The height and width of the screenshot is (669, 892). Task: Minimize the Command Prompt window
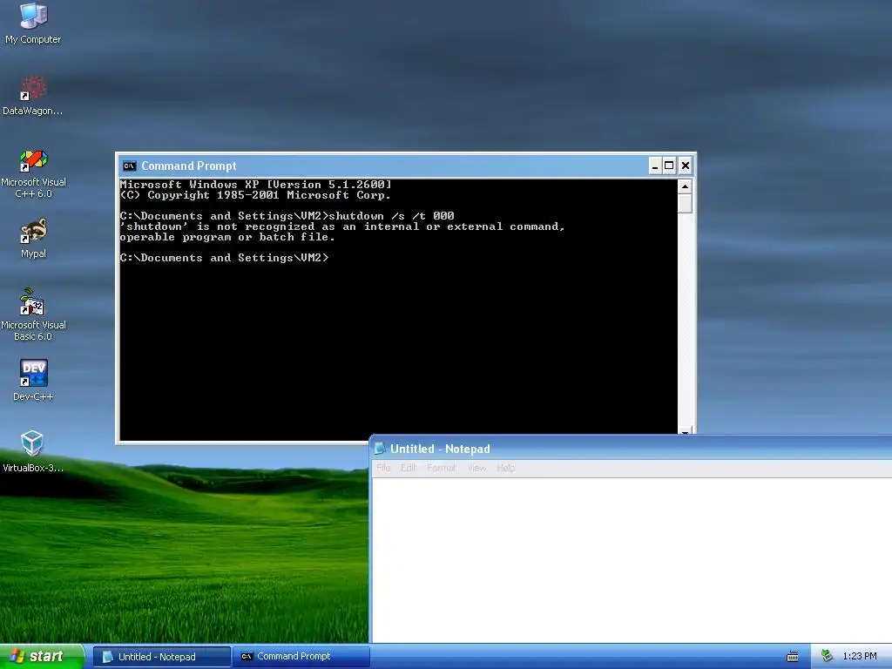point(655,166)
